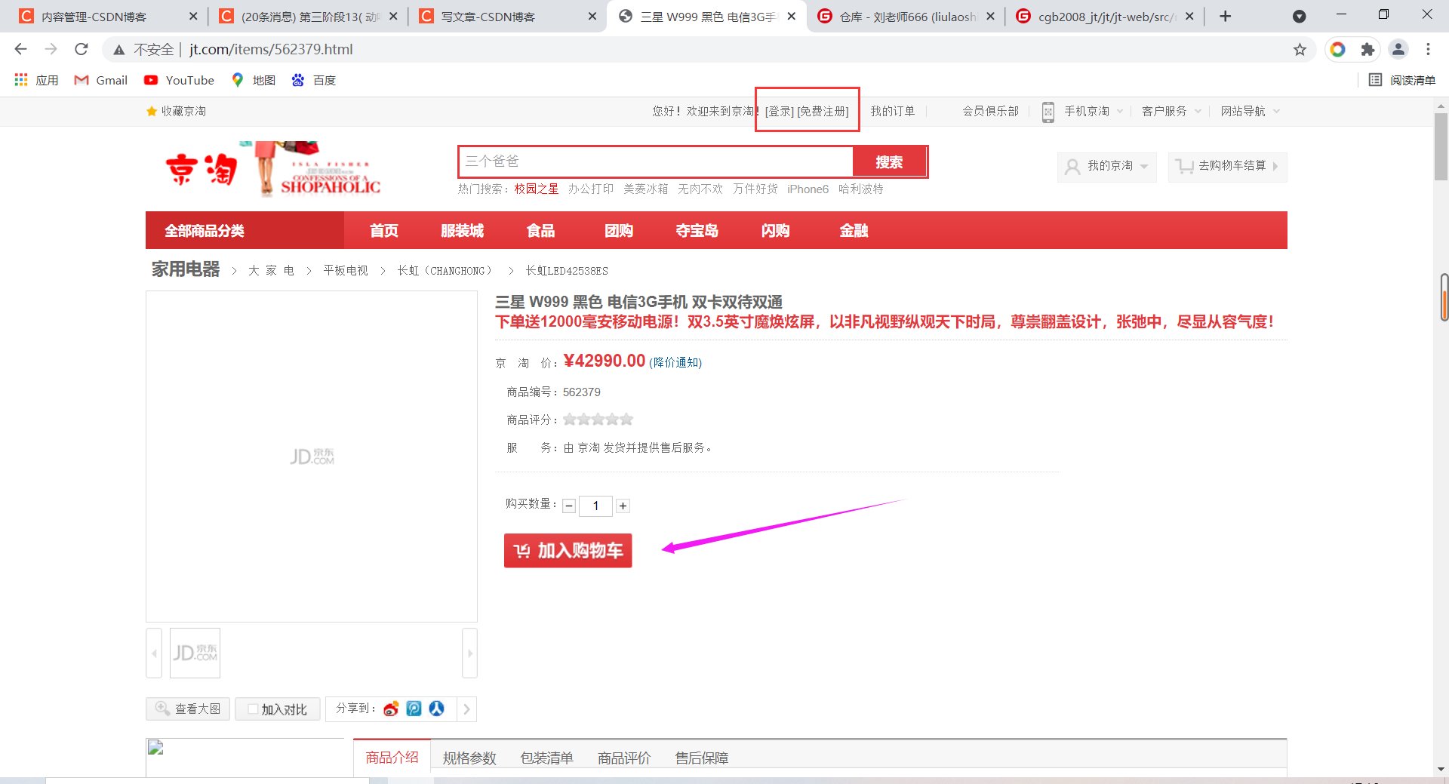
Task: Click the product rating stars
Action: [598, 420]
